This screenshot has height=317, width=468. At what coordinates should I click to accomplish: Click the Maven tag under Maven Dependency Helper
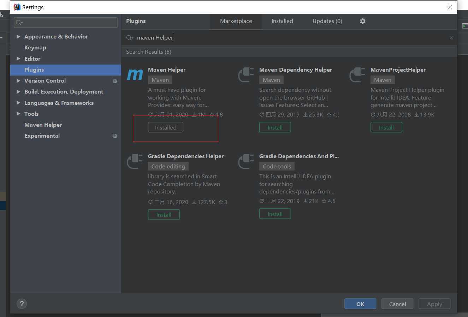point(271,80)
